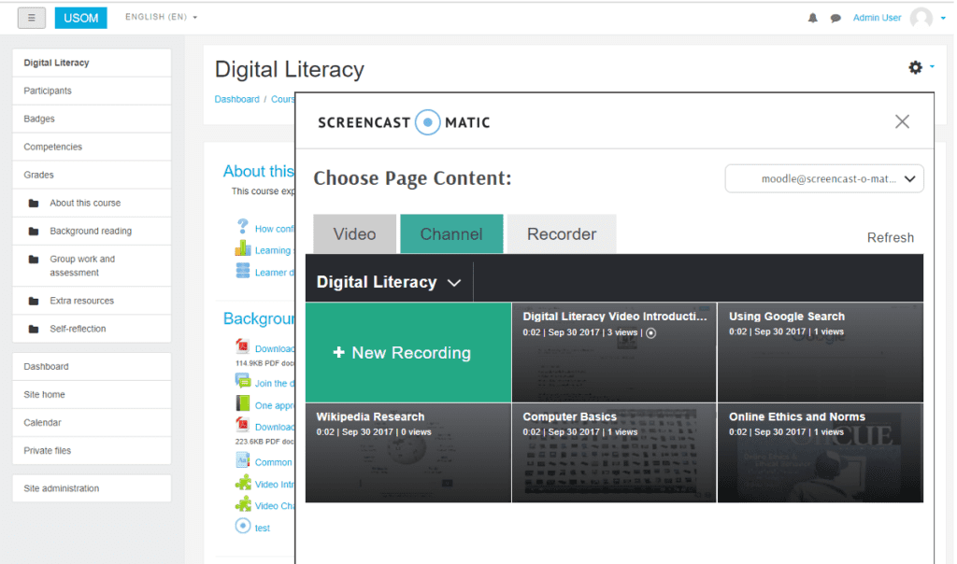Open Badges in the sidebar
The height and width of the screenshot is (564, 957).
coord(92,119)
